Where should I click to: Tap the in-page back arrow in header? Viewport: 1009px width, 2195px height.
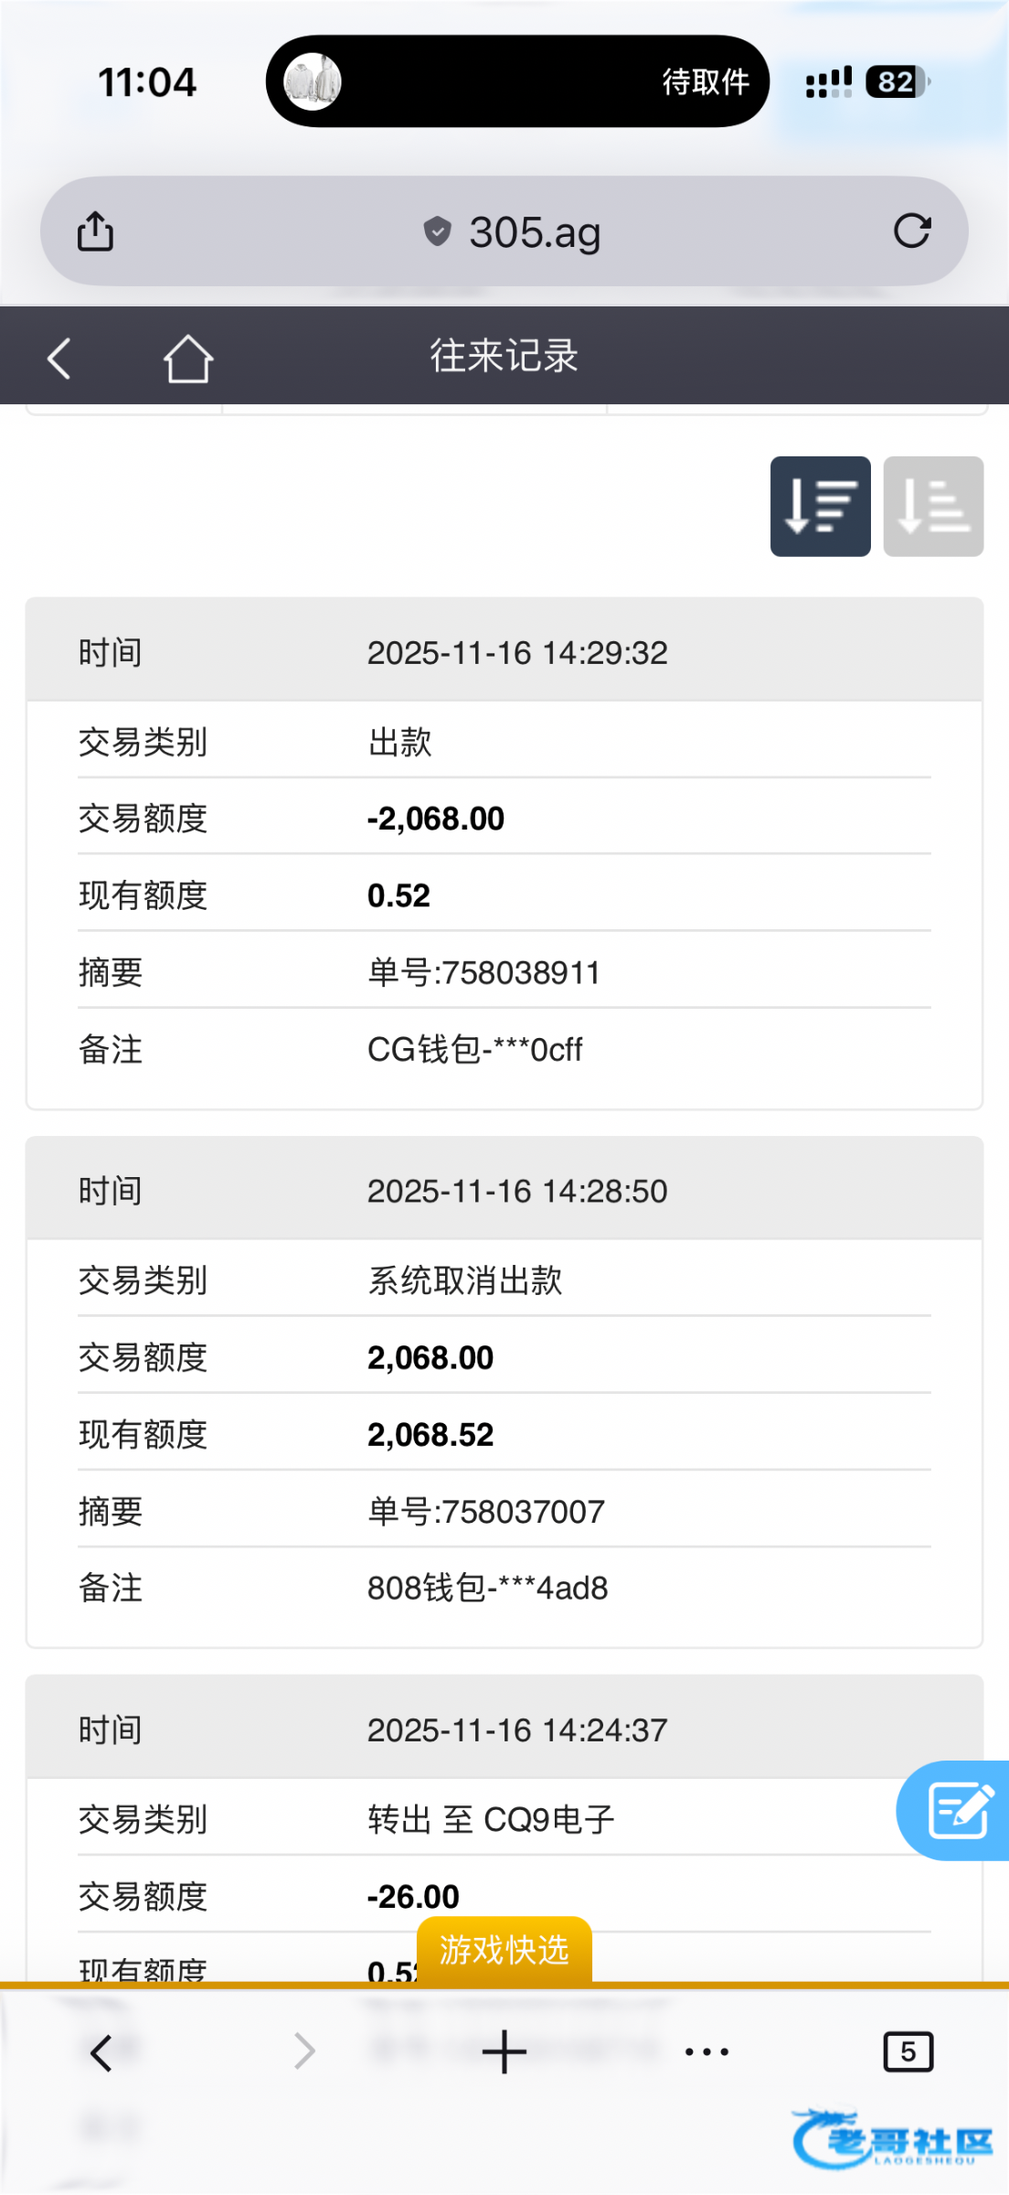(59, 358)
